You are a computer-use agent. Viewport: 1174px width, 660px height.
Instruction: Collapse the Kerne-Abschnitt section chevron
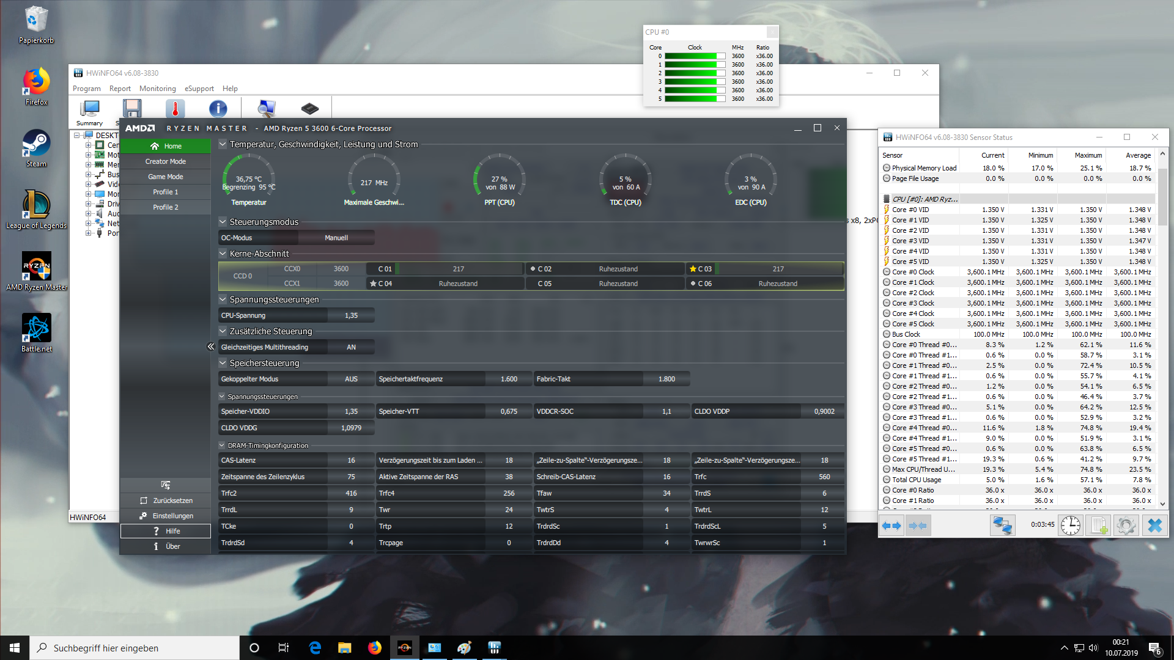point(223,254)
